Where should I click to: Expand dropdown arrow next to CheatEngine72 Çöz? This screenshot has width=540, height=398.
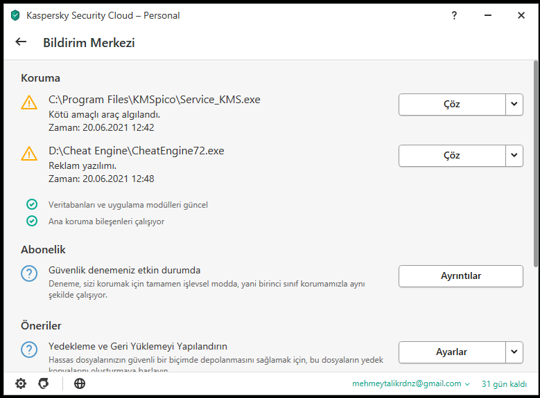pos(514,156)
